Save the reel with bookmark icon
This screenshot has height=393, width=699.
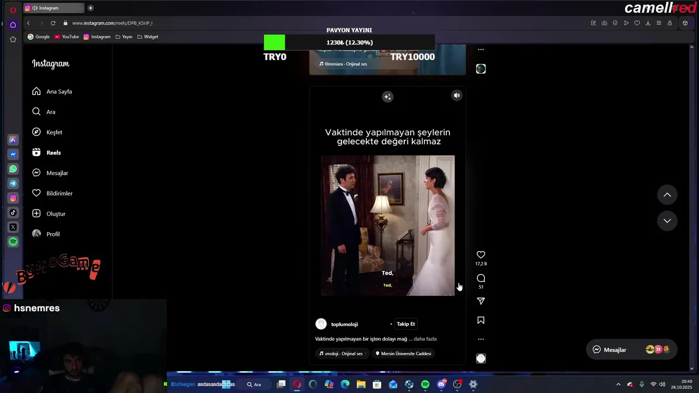(x=481, y=320)
